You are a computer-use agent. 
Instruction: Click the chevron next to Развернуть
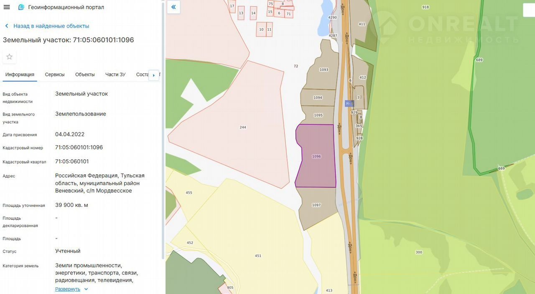pos(86,289)
